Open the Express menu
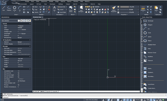This screenshot has height=101, width=167. coord(69,1)
